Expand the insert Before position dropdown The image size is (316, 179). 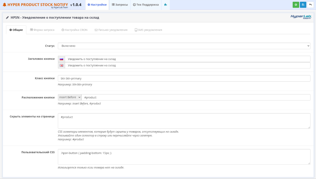(x=70, y=97)
